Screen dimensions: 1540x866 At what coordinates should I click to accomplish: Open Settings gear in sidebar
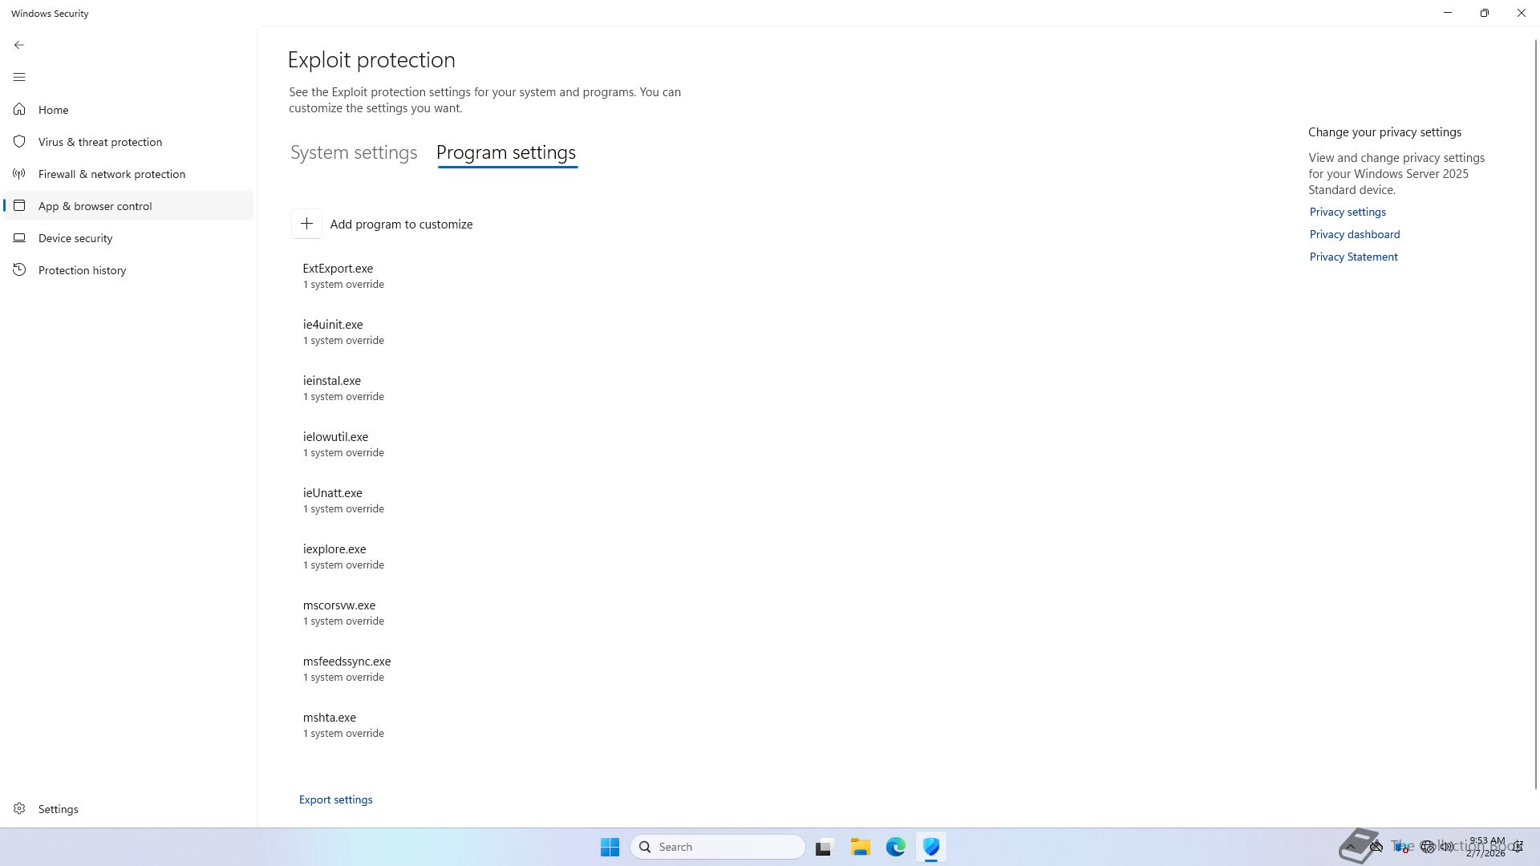click(x=20, y=808)
